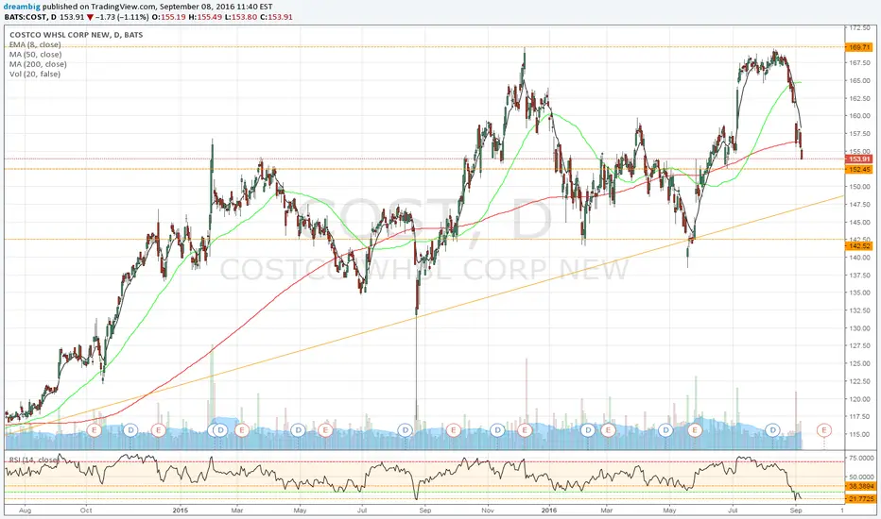Click the 153.91 current price label
Viewport: 881px width, 519px height.
pyautogui.click(x=859, y=159)
